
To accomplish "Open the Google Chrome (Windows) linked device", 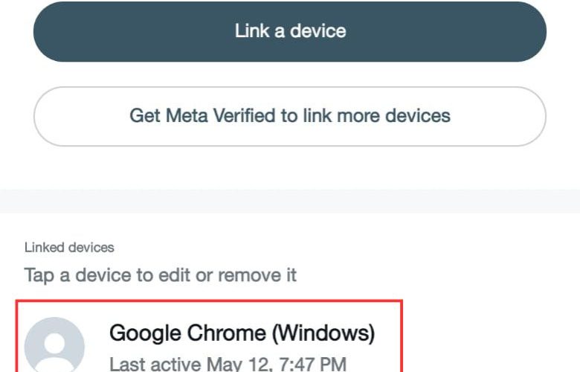I will [210, 337].
